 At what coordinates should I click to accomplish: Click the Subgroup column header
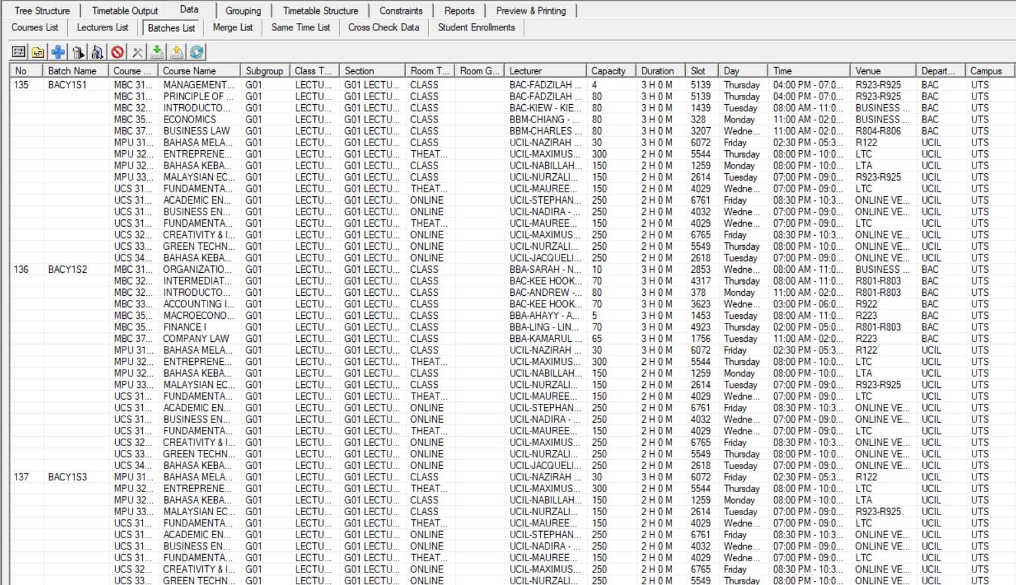click(x=266, y=70)
